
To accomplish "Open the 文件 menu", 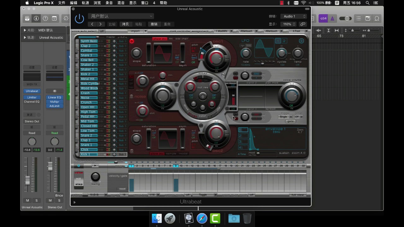I will coord(62,3).
